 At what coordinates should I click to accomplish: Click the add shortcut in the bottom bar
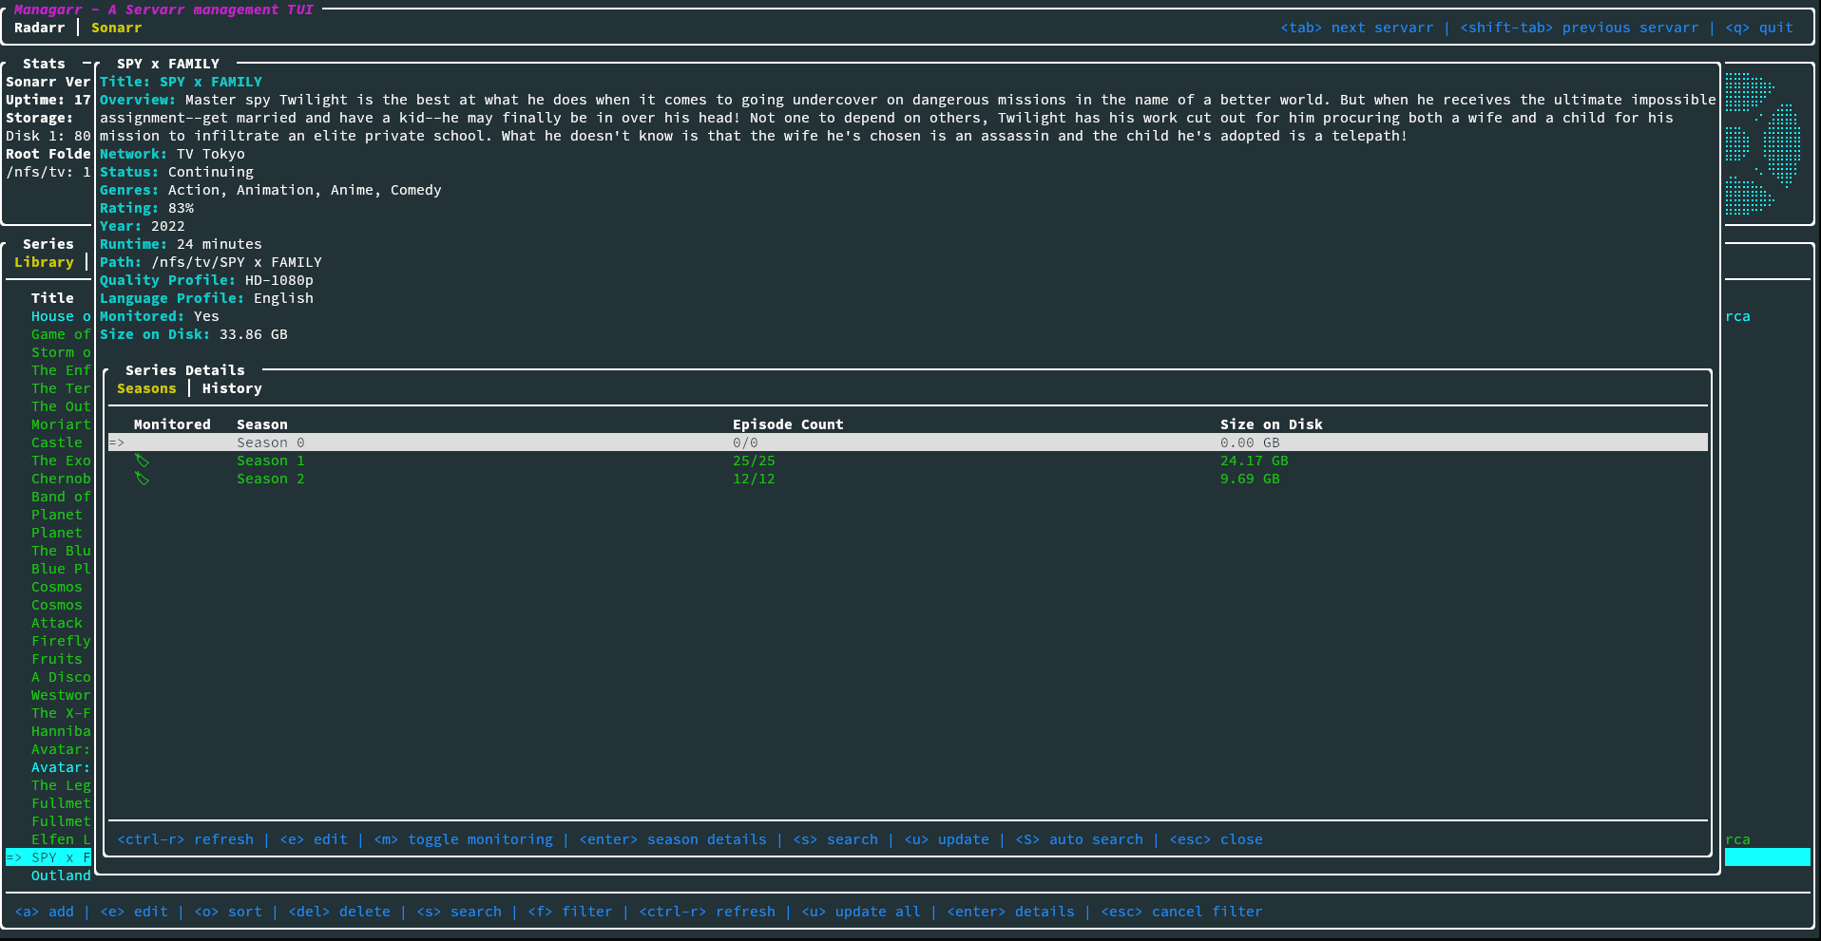point(44,912)
